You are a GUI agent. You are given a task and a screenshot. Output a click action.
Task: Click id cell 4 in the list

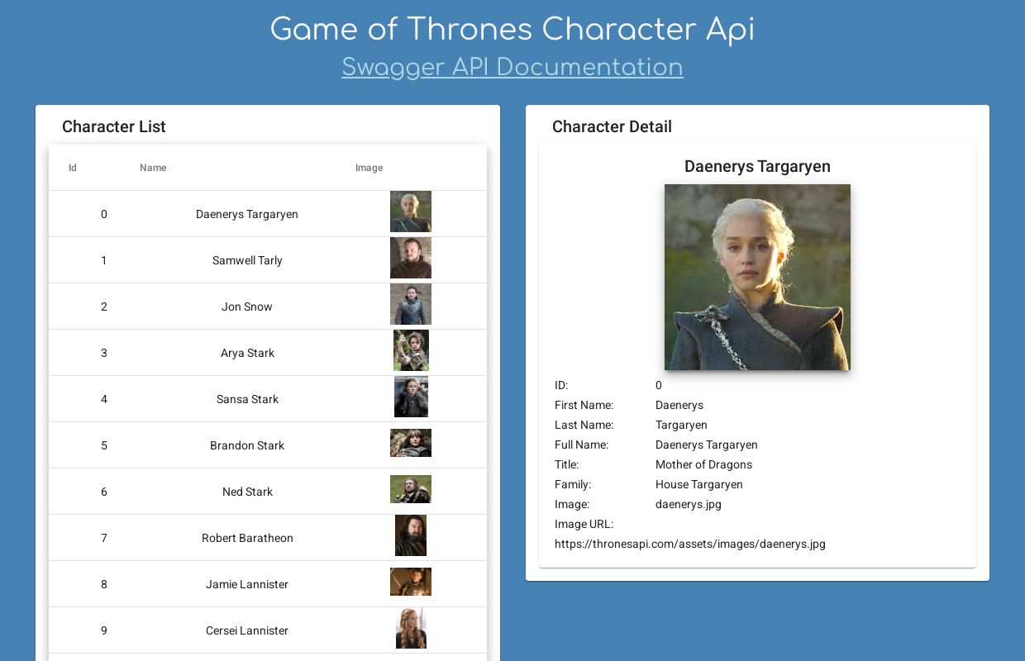104,399
